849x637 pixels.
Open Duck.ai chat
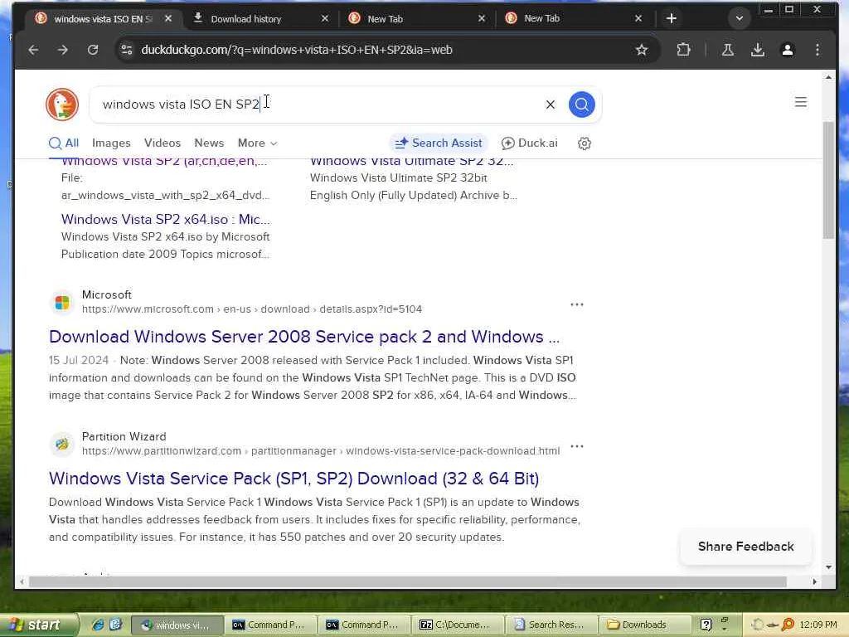(x=529, y=143)
